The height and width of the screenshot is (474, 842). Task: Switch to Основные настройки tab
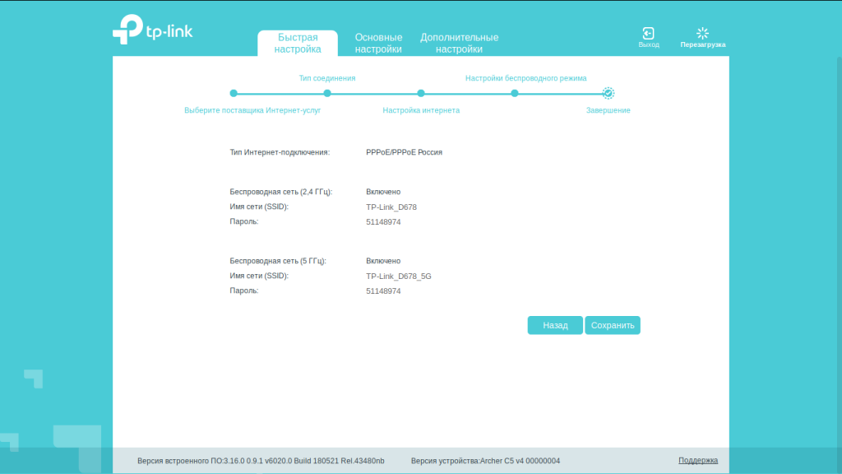tap(378, 43)
